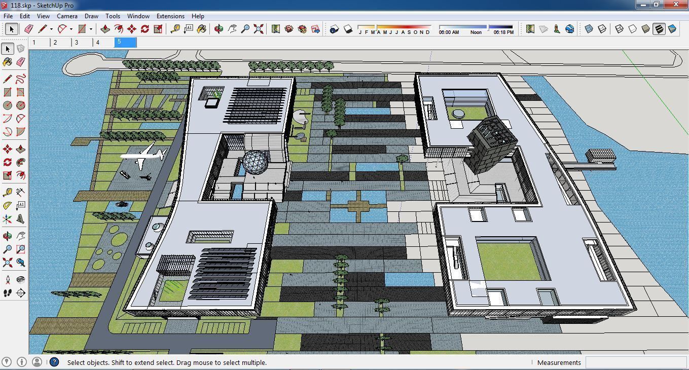The image size is (689, 370).
Task: Choose the Freehand drawing tool
Action: [21, 79]
